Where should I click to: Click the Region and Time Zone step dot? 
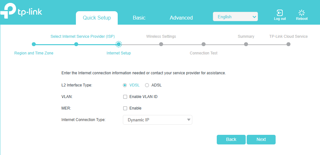[x=34, y=44]
